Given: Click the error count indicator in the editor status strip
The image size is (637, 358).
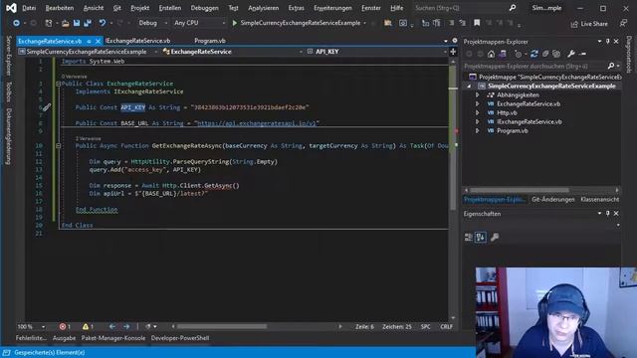Looking at the screenshot, I should point(65,327).
